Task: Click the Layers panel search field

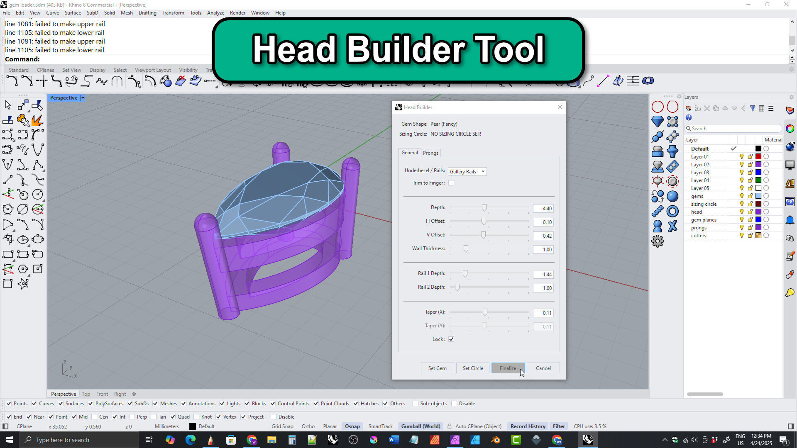Action: 733,129
